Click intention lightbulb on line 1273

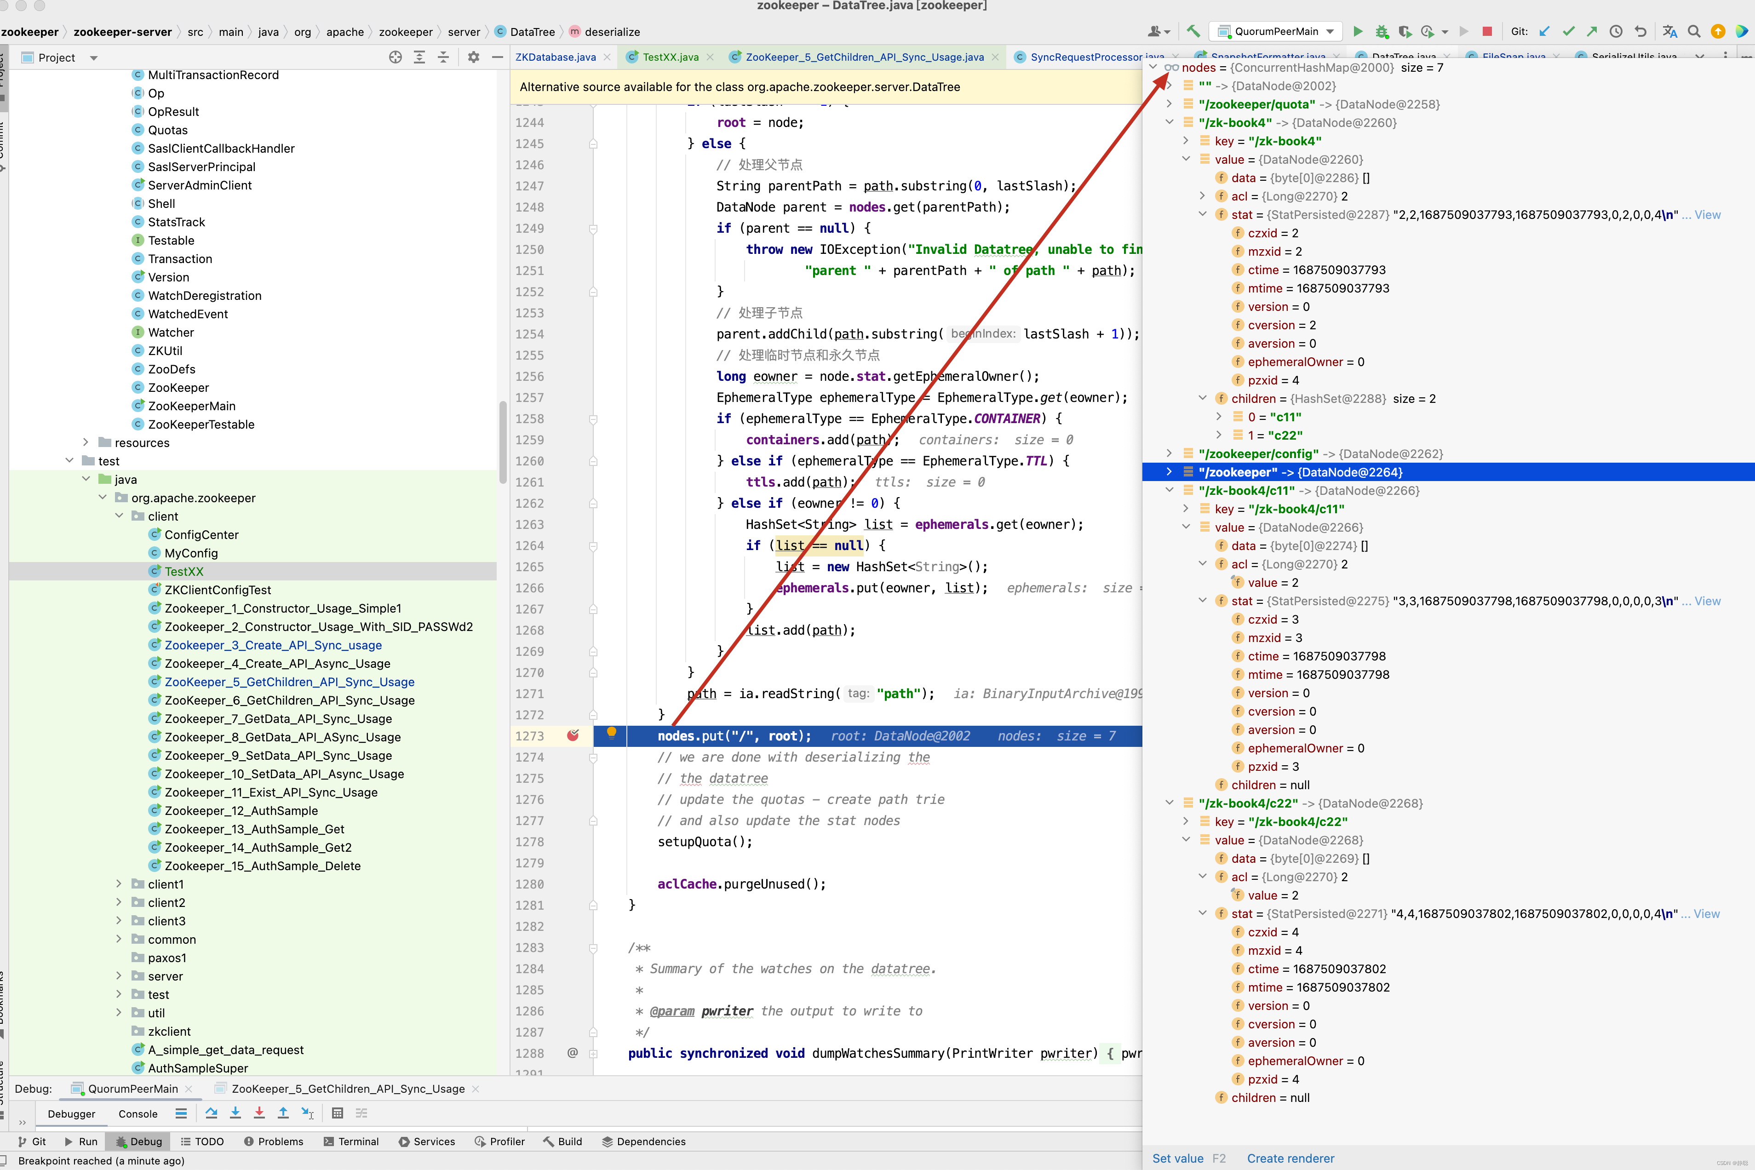611,733
